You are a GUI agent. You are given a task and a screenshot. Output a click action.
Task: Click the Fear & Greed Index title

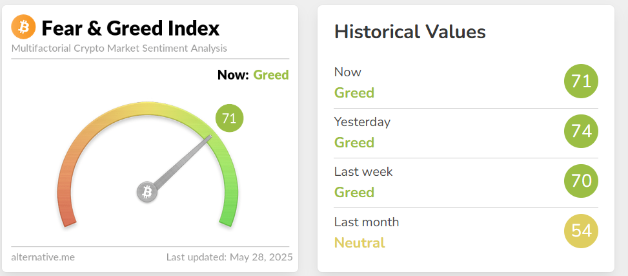click(x=130, y=28)
